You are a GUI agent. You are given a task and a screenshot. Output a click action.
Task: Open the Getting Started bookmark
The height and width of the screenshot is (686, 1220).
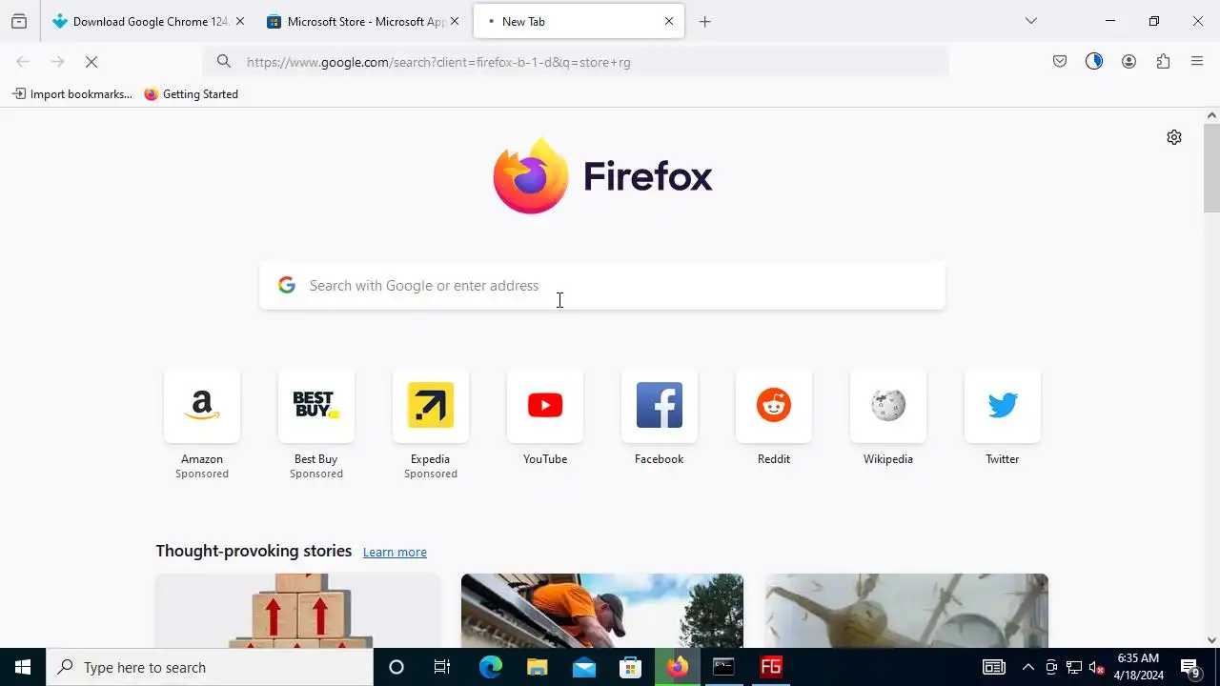(x=191, y=94)
